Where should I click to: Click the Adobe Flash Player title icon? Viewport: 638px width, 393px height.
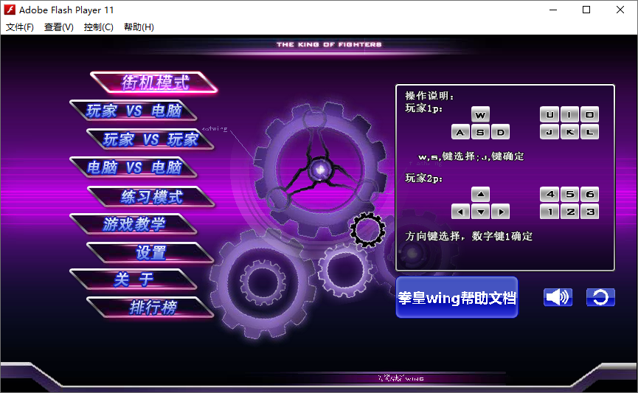[x=10, y=10]
